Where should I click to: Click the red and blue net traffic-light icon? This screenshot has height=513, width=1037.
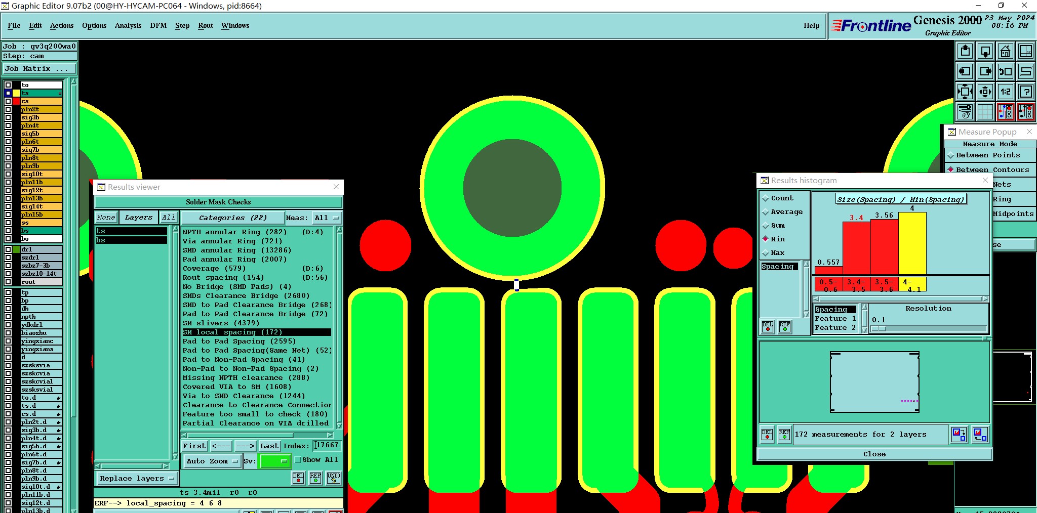(x=1006, y=112)
